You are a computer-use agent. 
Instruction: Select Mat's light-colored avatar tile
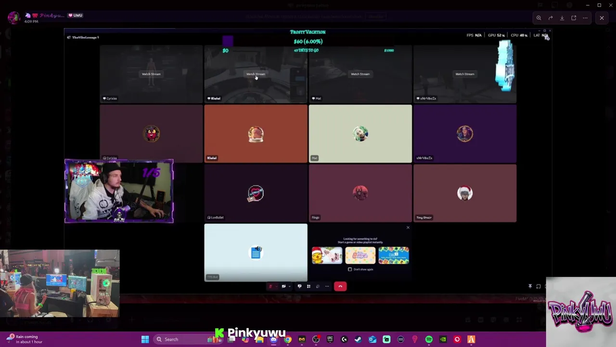[x=360, y=133]
